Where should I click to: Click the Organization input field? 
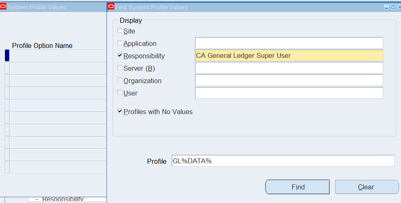[289, 80]
